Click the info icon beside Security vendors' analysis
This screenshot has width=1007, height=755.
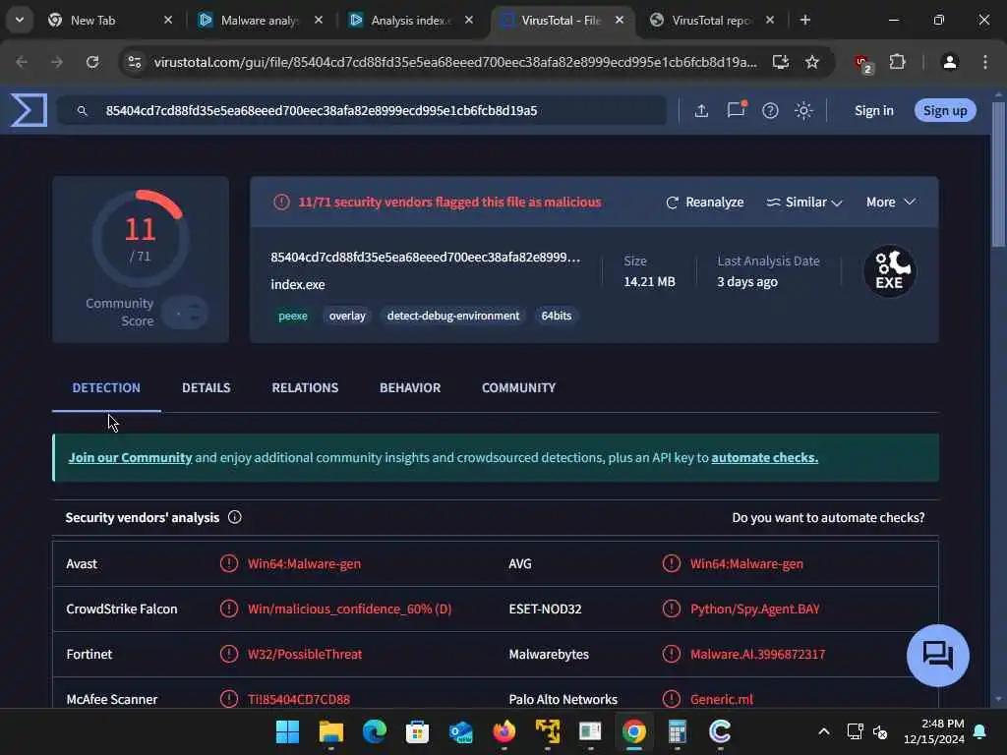click(x=234, y=517)
